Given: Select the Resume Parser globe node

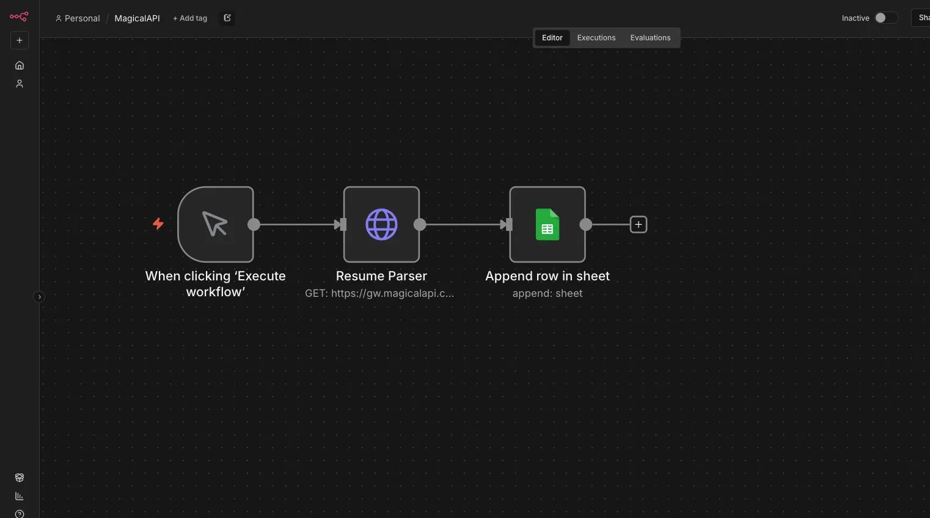Looking at the screenshot, I should [381, 224].
